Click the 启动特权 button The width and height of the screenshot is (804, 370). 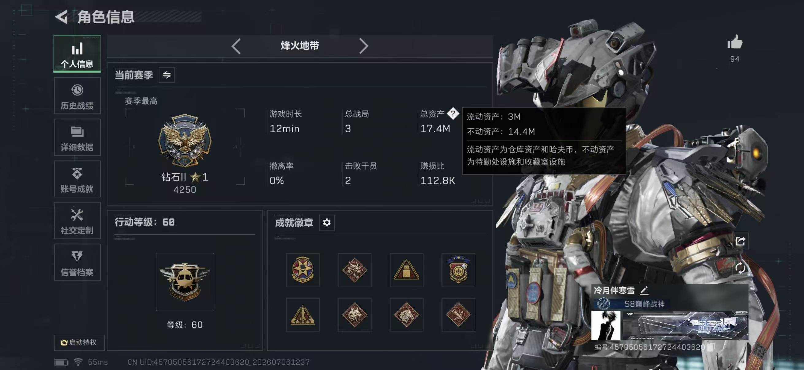(79, 342)
